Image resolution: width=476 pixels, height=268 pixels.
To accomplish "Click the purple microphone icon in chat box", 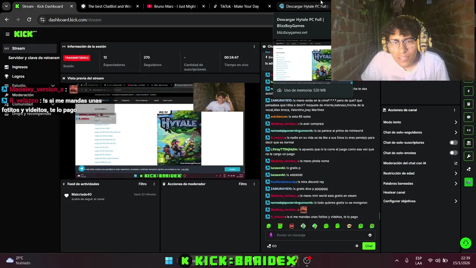I will [x=271, y=235].
